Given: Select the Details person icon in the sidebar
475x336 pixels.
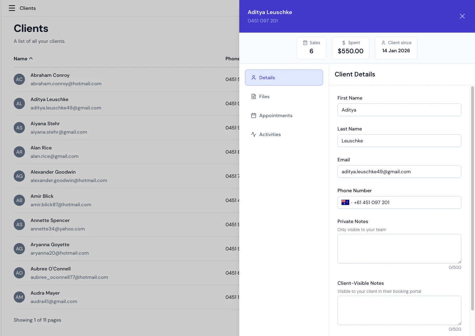Looking at the screenshot, I should (x=254, y=77).
